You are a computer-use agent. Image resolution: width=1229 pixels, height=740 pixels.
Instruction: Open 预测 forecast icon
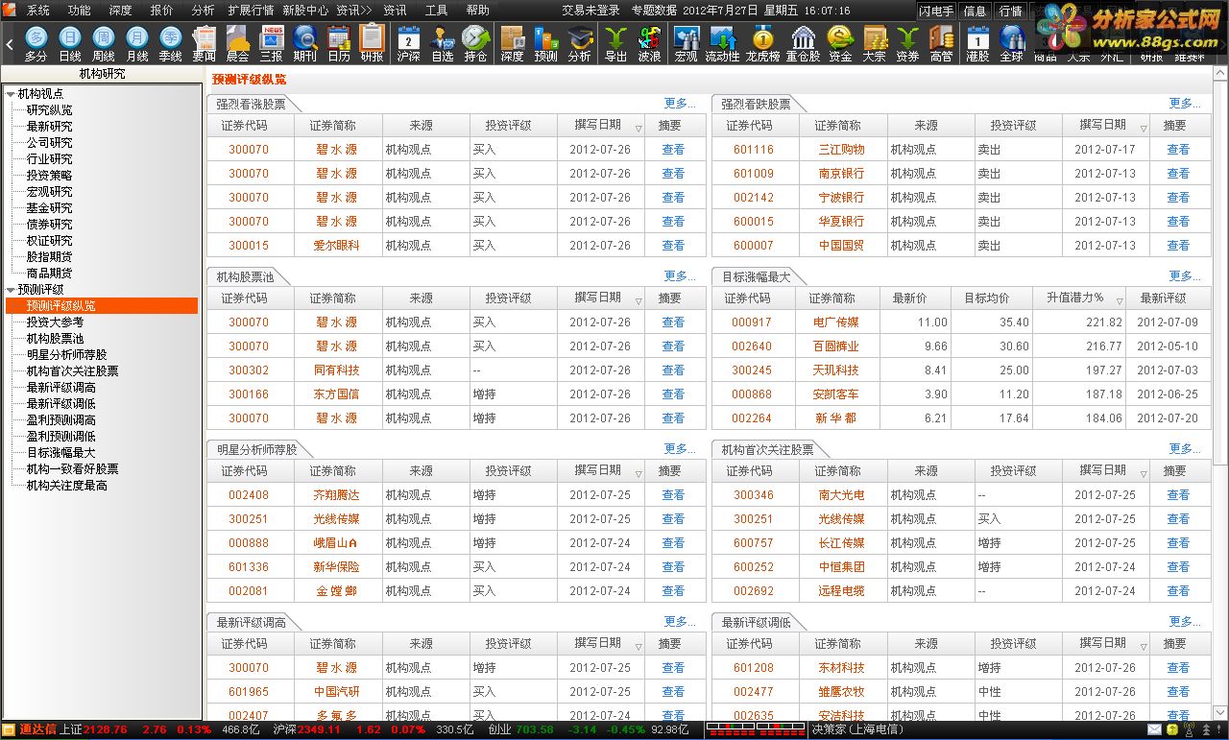coord(546,43)
